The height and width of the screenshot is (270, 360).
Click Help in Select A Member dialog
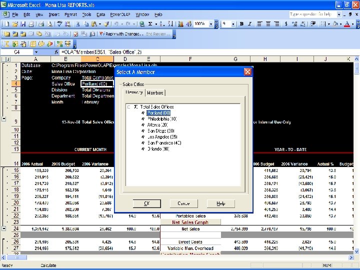pyautogui.click(x=220, y=203)
